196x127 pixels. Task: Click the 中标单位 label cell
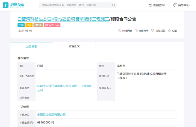(x=27, y=115)
